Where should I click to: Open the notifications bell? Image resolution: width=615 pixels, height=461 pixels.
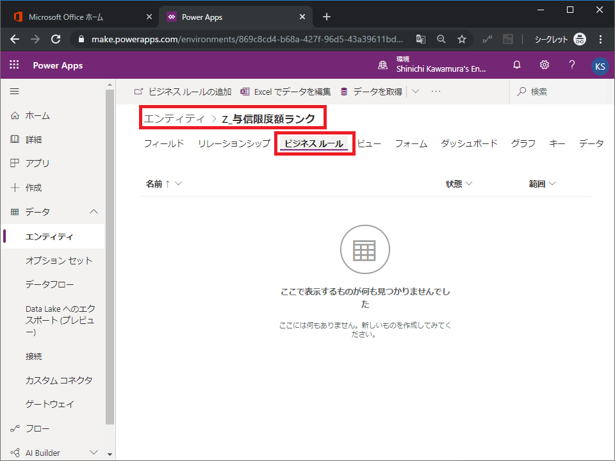517,65
